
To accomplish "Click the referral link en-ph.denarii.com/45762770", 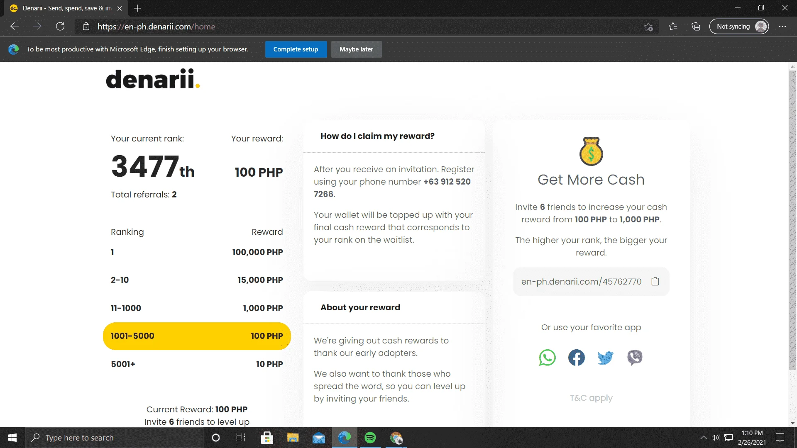I will [581, 282].
